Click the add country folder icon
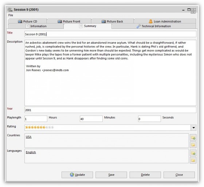Viewport: 204px width, 187px height. pyautogui.click(x=193, y=138)
